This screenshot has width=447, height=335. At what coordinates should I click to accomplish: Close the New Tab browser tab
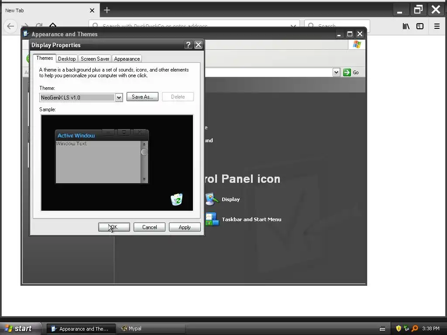92,10
